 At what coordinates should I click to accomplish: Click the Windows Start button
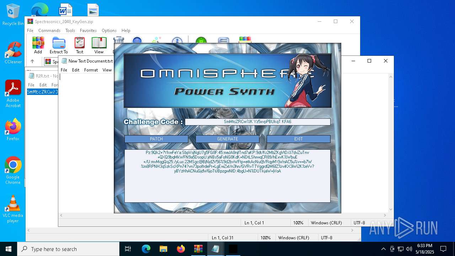coord(9,249)
